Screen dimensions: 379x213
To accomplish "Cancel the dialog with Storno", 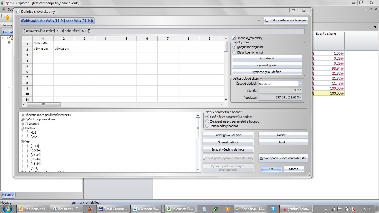I will [294, 169].
